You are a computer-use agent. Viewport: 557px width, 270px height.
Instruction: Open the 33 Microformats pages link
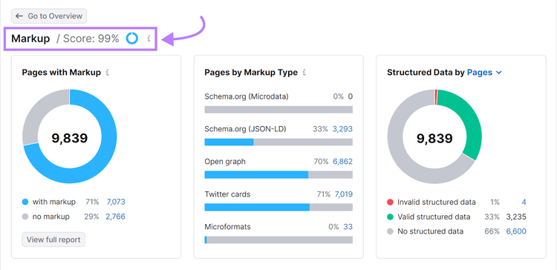(x=348, y=227)
